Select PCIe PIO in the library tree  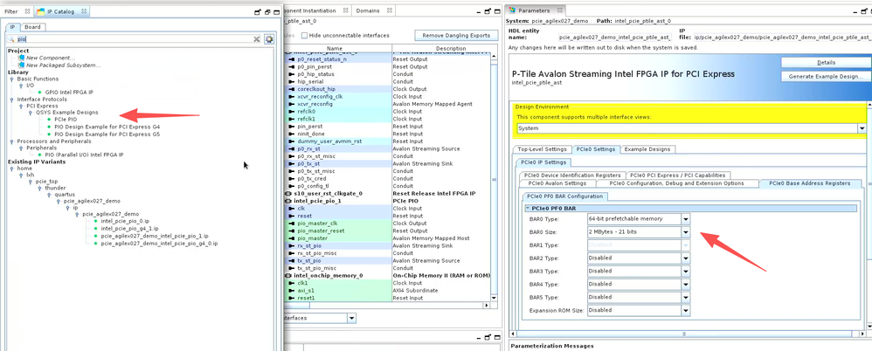(x=66, y=120)
